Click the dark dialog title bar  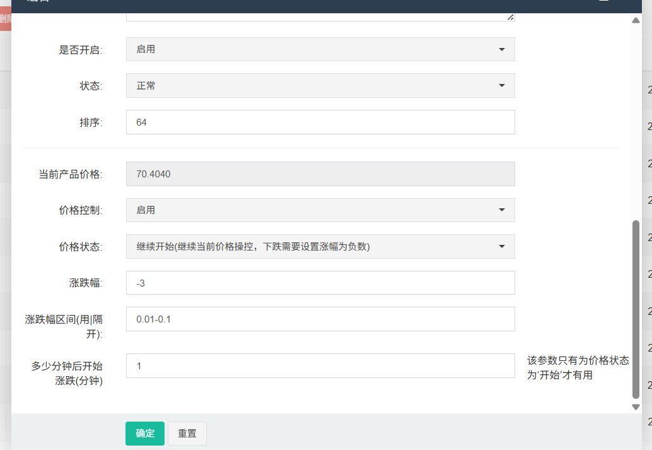315,5
